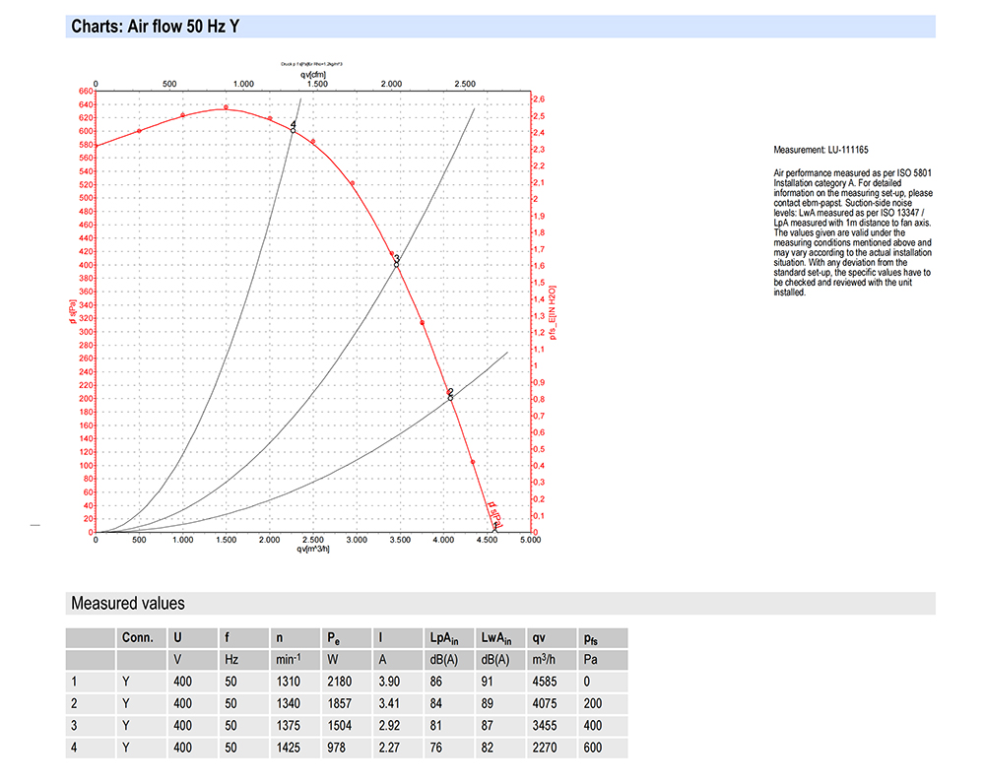This screenshot has height=783, width=985.
Task: Select the 'LpAin' column header
Action: click(442, 637)
